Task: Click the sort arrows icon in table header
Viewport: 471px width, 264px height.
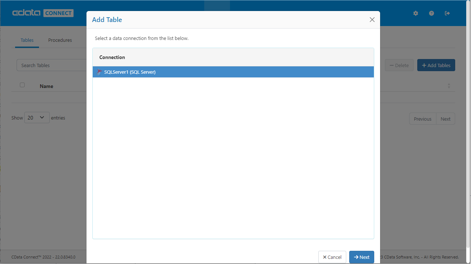Action: point(449,86)
